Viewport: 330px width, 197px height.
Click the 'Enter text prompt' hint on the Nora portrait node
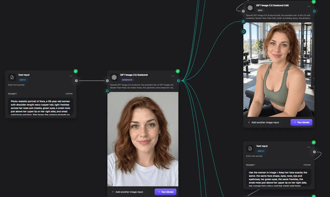16,85
